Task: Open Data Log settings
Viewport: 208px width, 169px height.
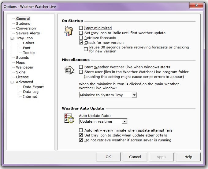Action: point(31,92)
